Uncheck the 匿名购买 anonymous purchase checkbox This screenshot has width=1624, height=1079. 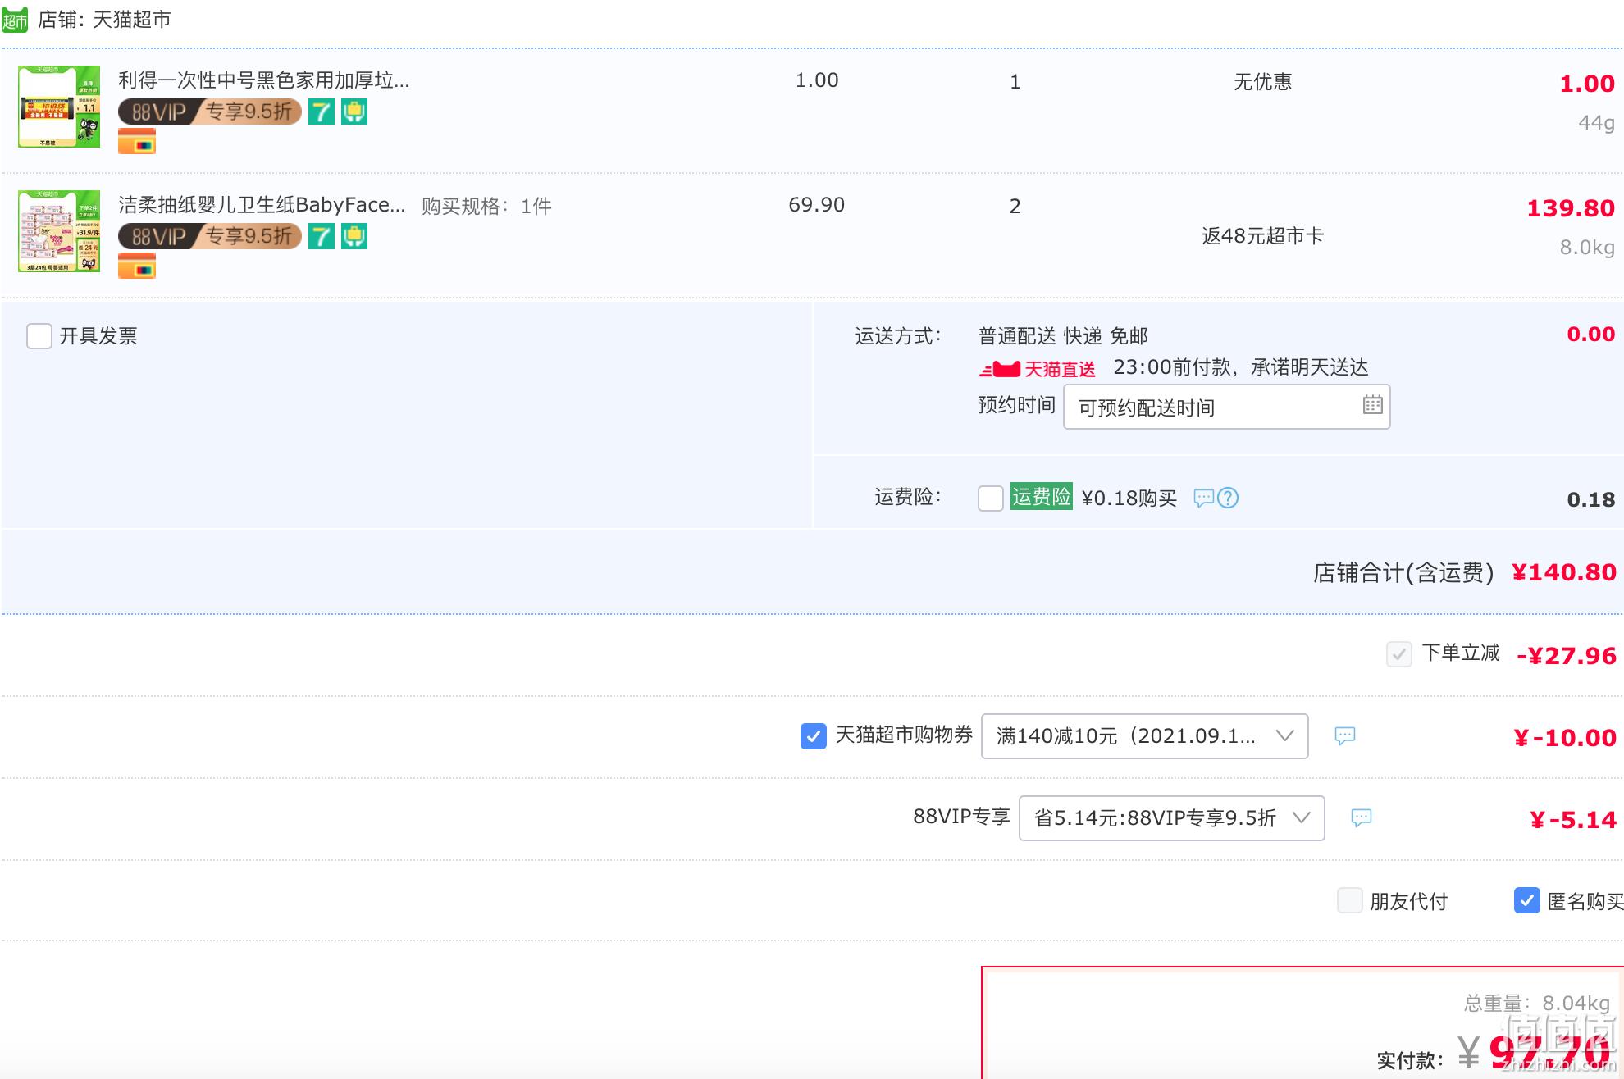click(1526, 900)
